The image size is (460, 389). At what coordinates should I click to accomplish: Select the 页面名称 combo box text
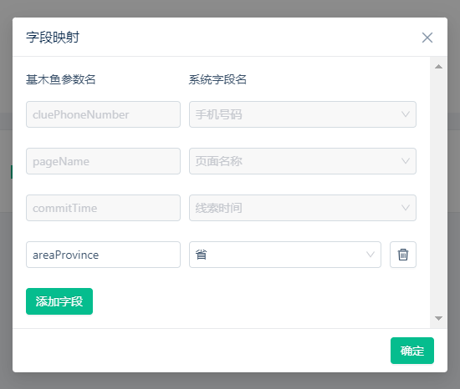tap(219, 161)
